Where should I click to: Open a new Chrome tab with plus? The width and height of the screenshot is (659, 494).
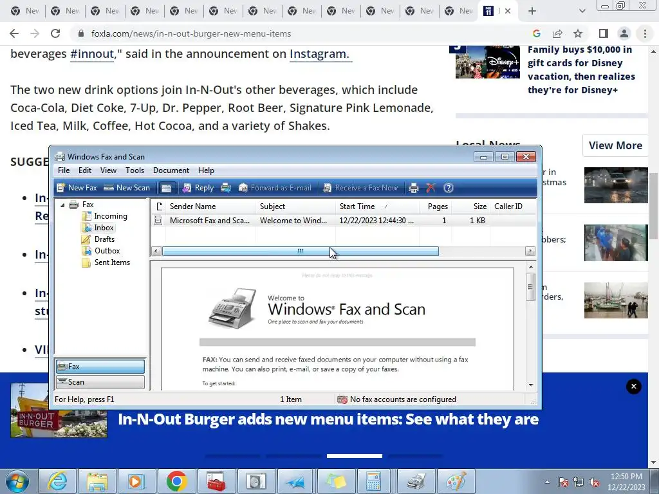(x=532, y=11)
